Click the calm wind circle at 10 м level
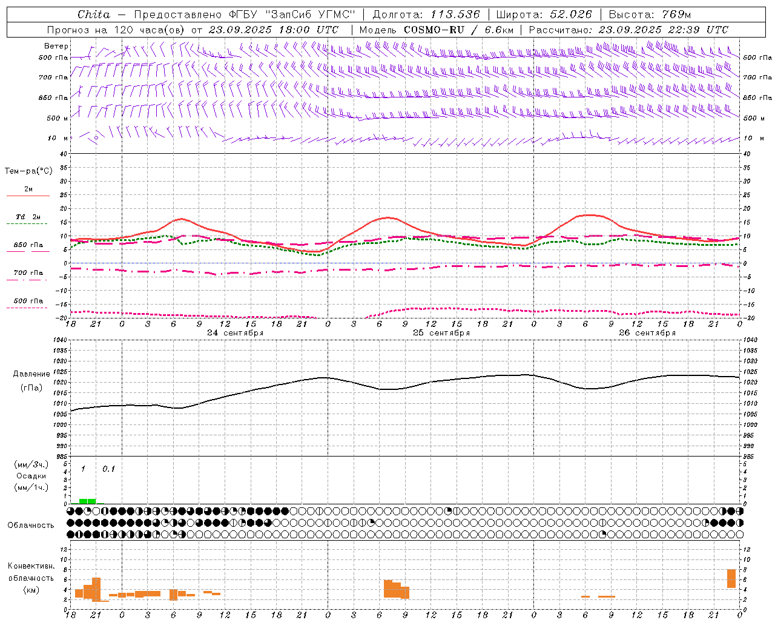This screenshot has width=775, height=620. click(x=96, y=137)
